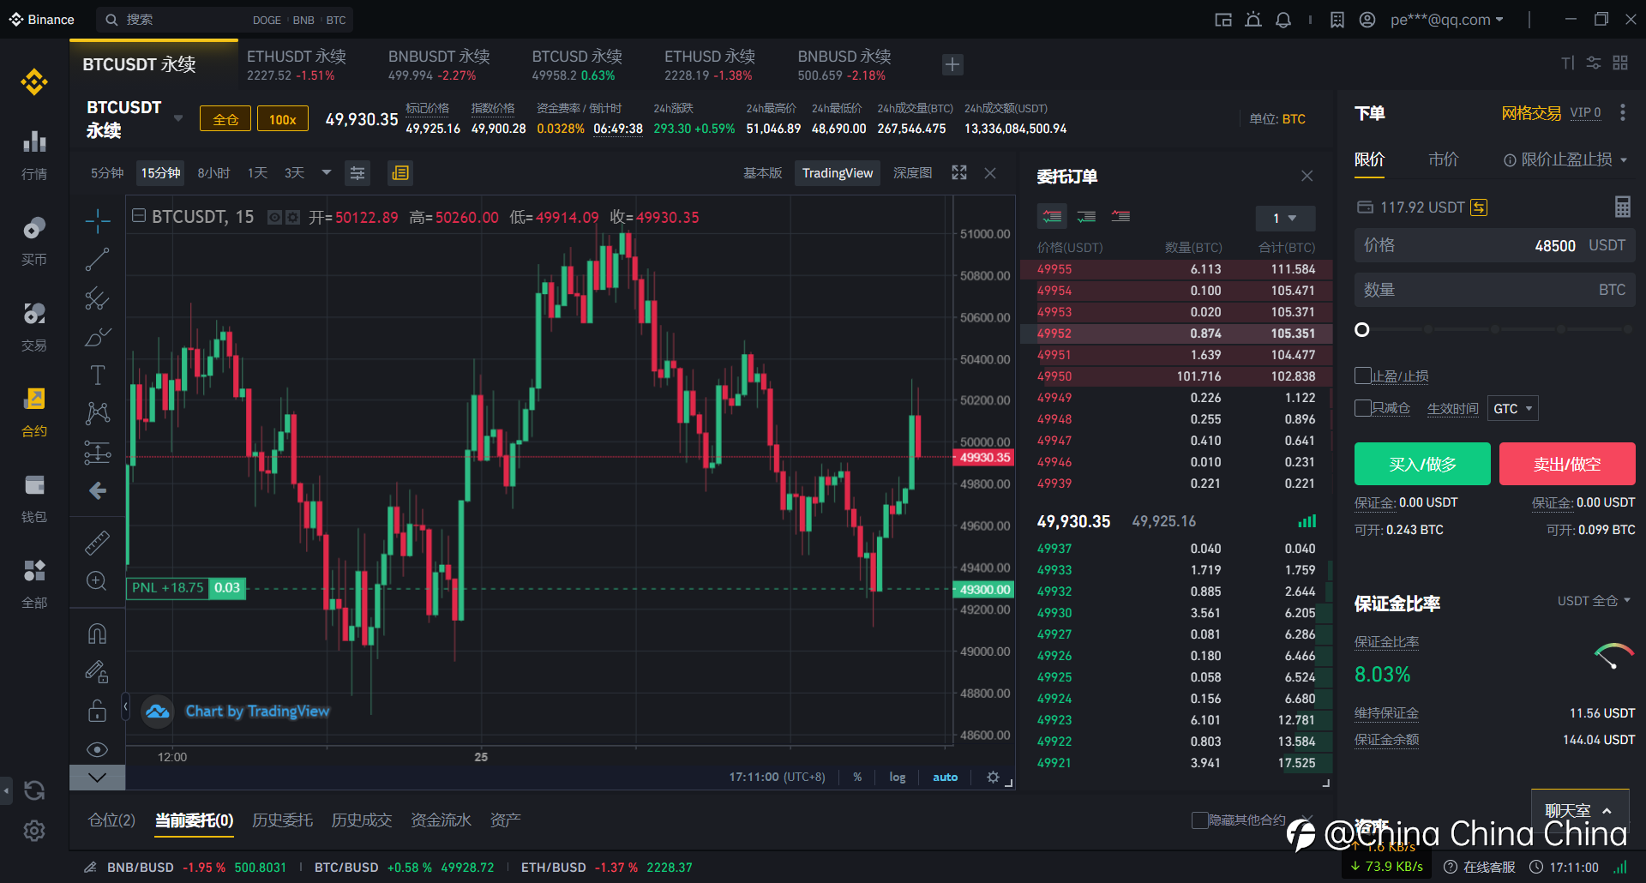1646x883 pixels.
Task: Open chart settings gear at bottom
Action: coord(993,777)
